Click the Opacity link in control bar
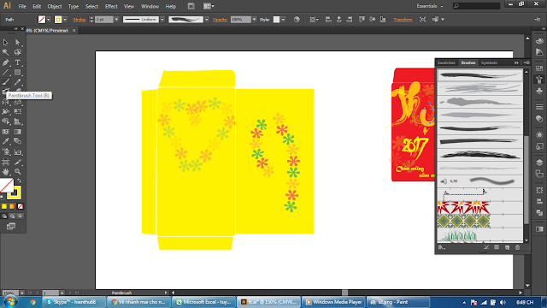Image resolution: width=547 pixels, height=308 pixels. coord(221,20)
